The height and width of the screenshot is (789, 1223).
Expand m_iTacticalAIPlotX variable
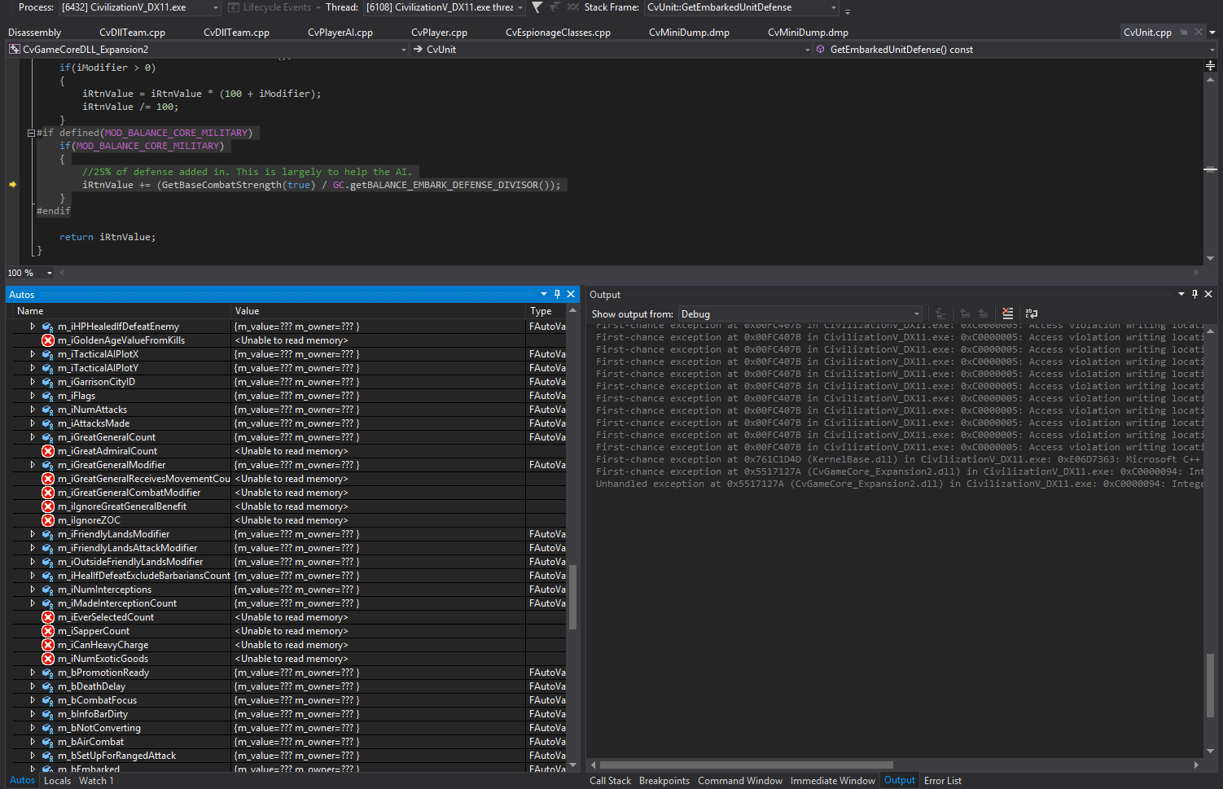33,354
